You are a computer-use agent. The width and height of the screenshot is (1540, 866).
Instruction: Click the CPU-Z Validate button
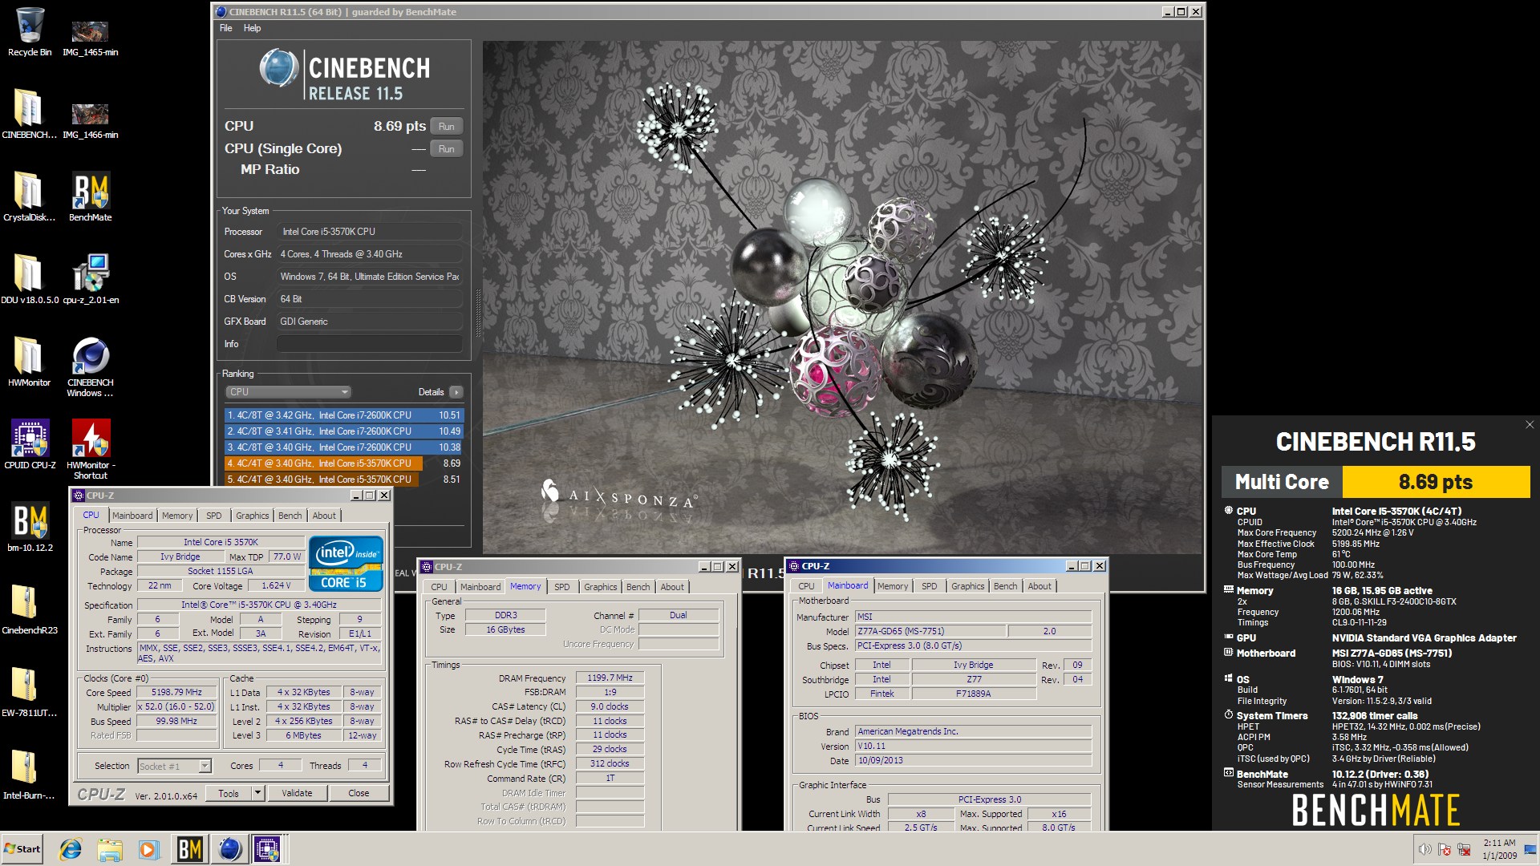(297, 793)
